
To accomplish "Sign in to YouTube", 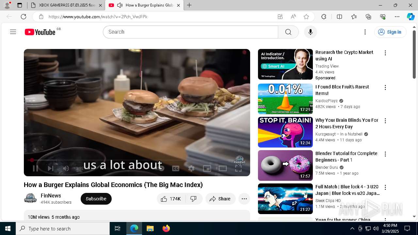I will pyautogui.click(x=390, y=32).
